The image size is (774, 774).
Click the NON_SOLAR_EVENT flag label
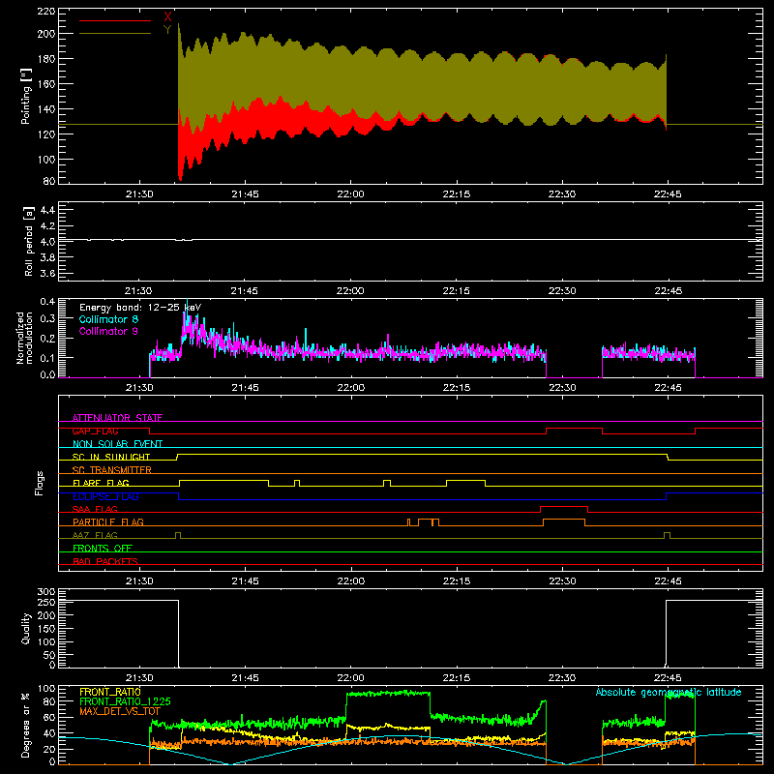117,444
